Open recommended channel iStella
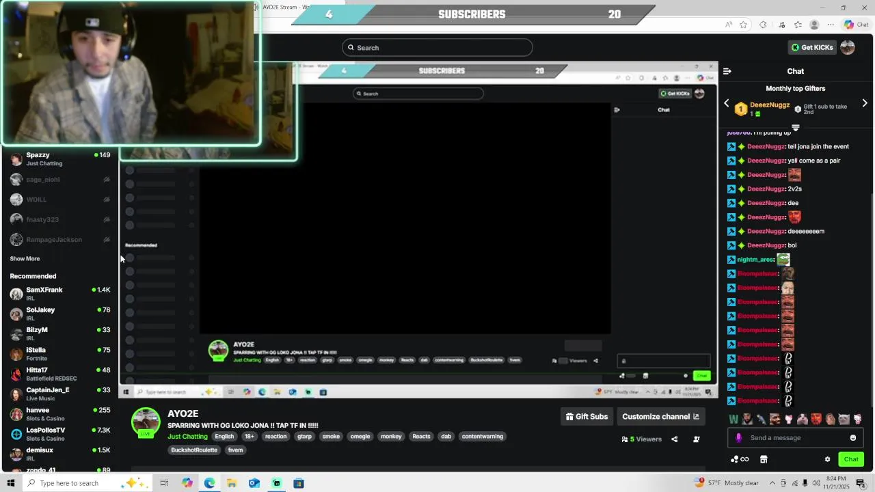Screen dimensions: 875x492 (59, 354)
